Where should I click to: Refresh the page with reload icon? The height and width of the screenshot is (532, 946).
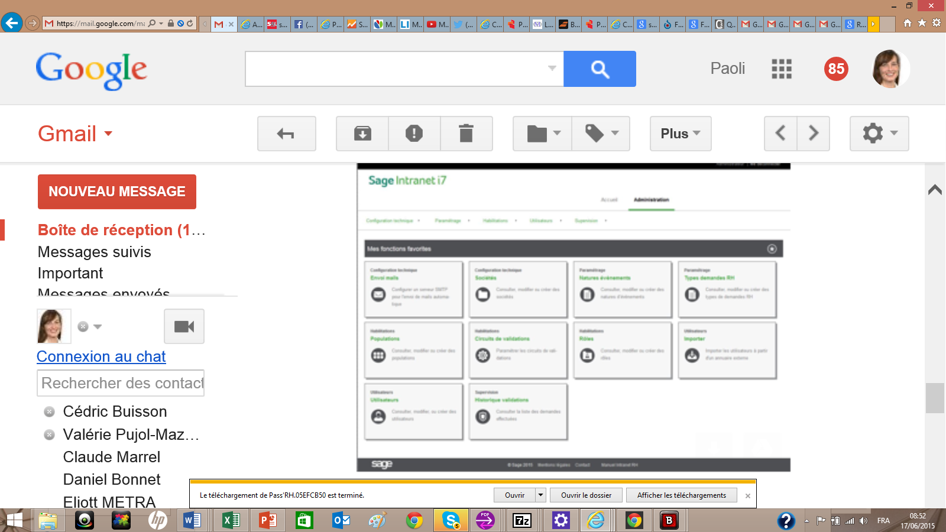point(190,23)
